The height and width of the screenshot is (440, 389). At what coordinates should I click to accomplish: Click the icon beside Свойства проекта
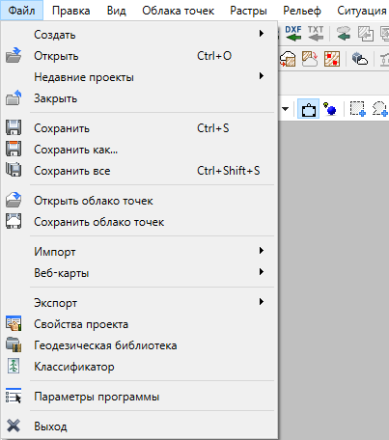(x=14, y=323)
